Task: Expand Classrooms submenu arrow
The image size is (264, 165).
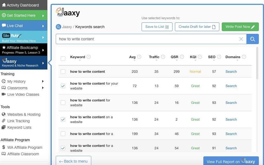Action: coord(43,88)
